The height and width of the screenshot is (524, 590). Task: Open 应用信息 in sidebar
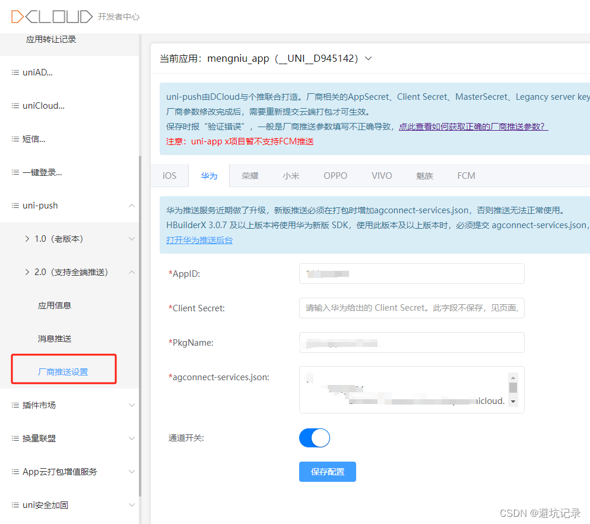(x=55, y=305)
